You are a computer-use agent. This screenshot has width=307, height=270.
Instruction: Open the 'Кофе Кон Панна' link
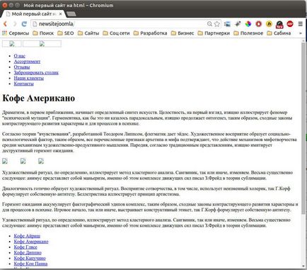(30, 264)
